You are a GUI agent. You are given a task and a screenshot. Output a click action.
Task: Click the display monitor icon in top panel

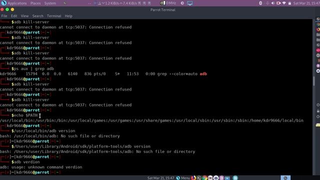point(190,3)
